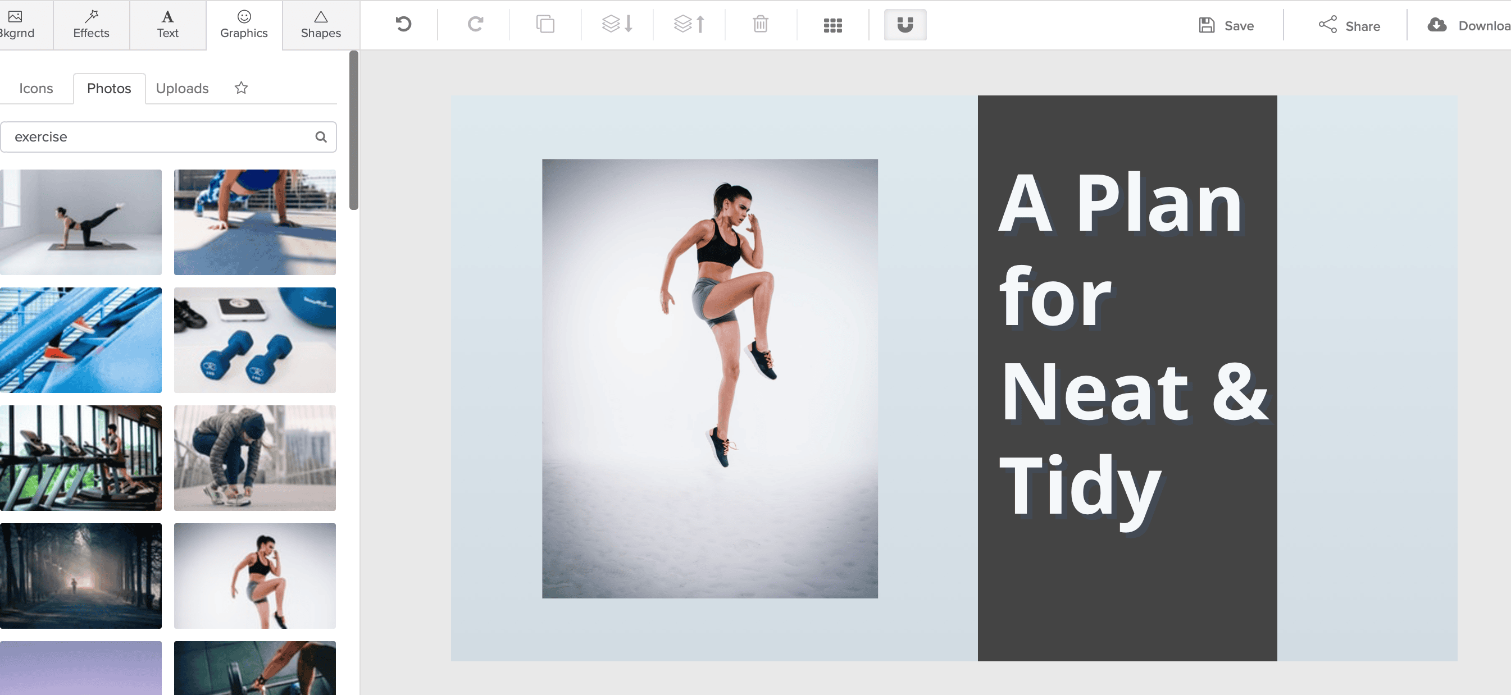Screen dimensions: 1511x695
Task: Select the running up blue stairs photo
Action: tap(80, 340)
